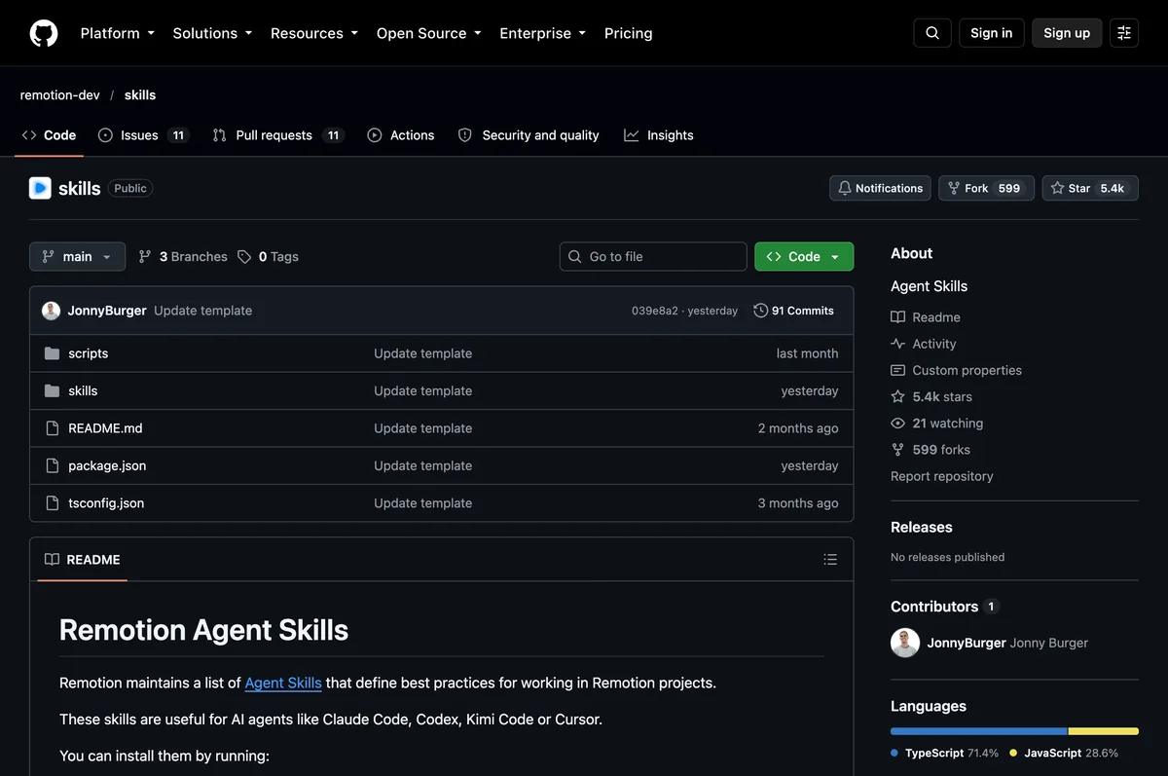Image resolution: width=1168 pixels, height=776 pixels.
Task: Click the 0 Tags link
Action: coord(269,257)
